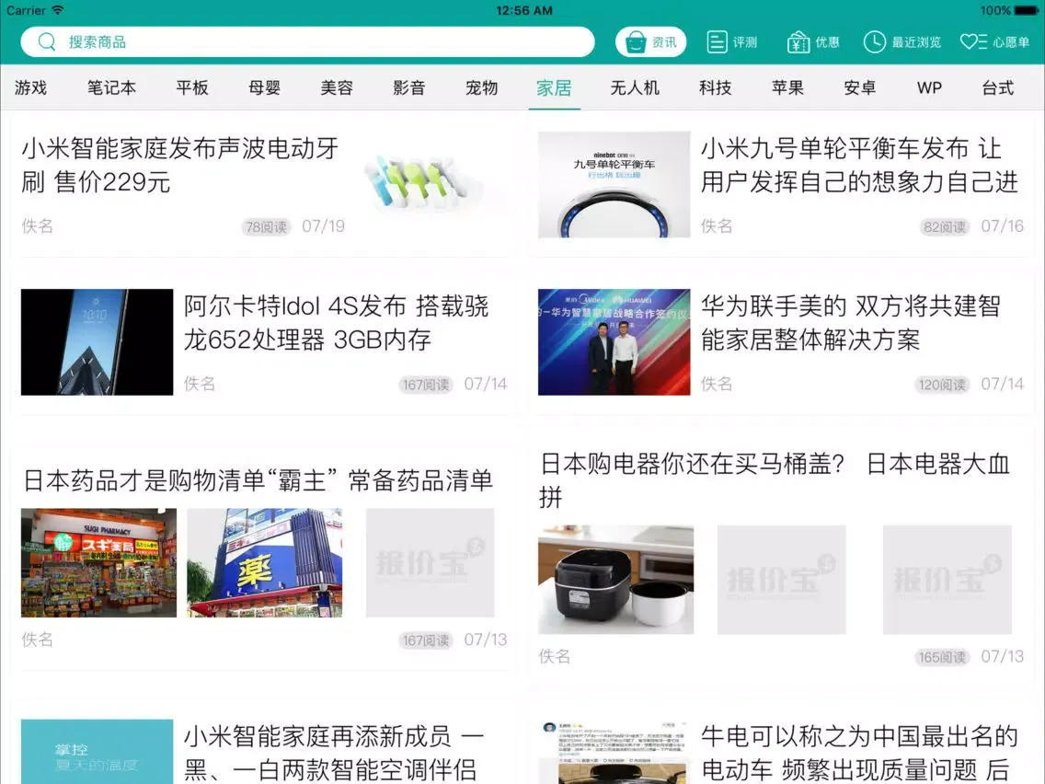Open the placeholder image in 日本药品 article
Screen dimensions: 1045x784
point(430,562)
